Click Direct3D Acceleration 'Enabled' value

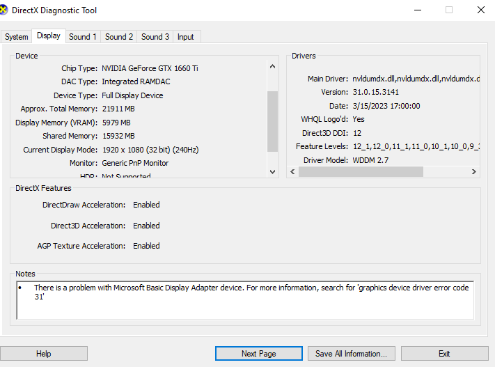(146, 226)
